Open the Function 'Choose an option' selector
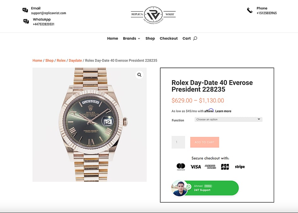Image resolution: width=298 pixels, height=213 pixels. pos(228,119)
